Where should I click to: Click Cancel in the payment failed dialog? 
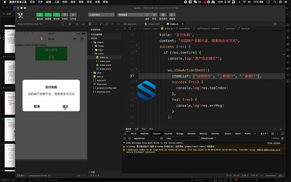coord(37,106)
